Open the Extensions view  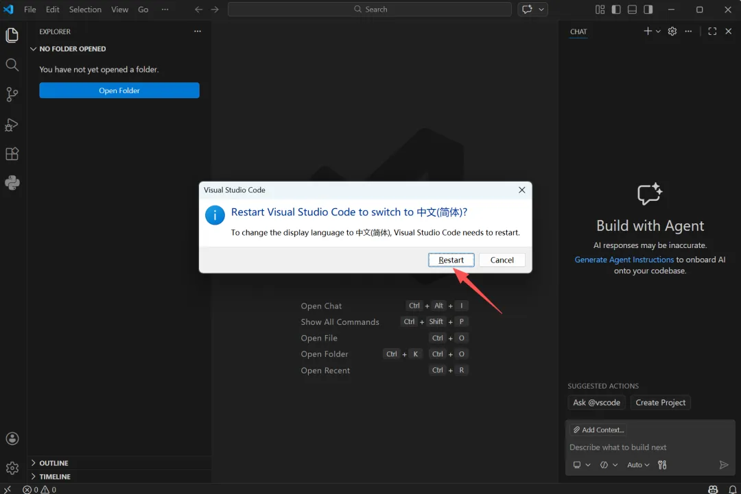12,153
